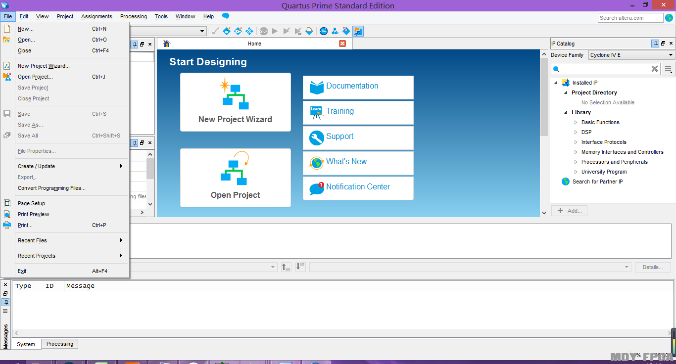Image resolution: width=676 pixels, height=364 pixels.
Task: Click the grayed Settings pencil toolbar icon
Action: click(215, 31)
